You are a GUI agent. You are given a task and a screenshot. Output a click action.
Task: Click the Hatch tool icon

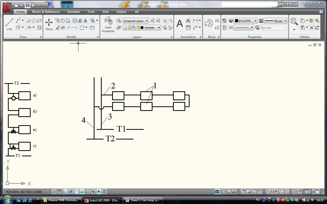[x=39, y=28]
